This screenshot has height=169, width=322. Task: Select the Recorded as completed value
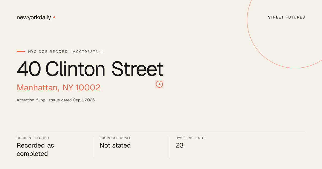click(35, 149)
